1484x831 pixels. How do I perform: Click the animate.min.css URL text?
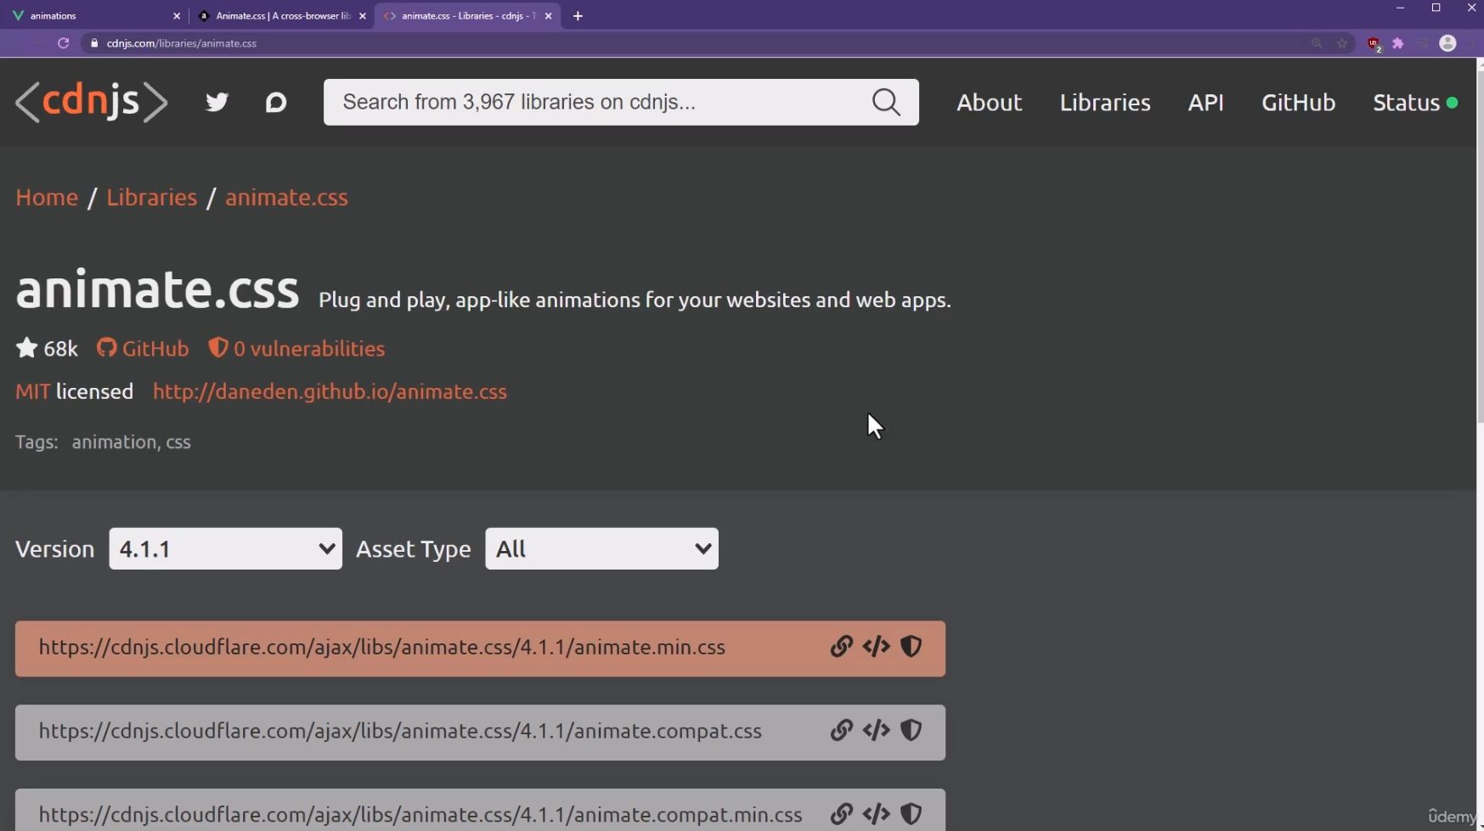(x=381, y=647)
